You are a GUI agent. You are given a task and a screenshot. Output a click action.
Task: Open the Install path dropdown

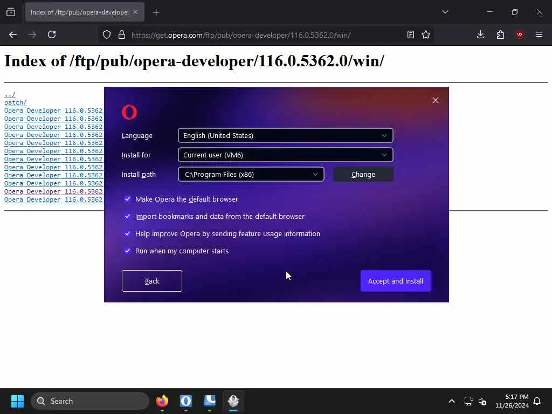pyautogui.click(x=251, y=174)
